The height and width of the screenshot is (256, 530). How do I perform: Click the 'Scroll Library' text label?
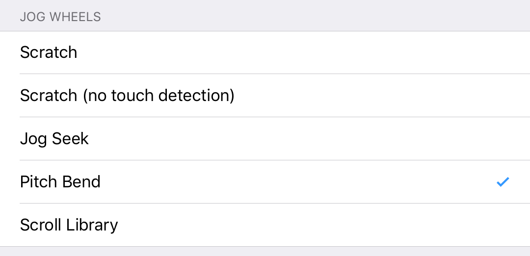tap(69, 225)
